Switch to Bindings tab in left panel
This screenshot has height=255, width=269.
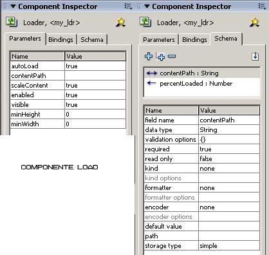click(60, 39)
